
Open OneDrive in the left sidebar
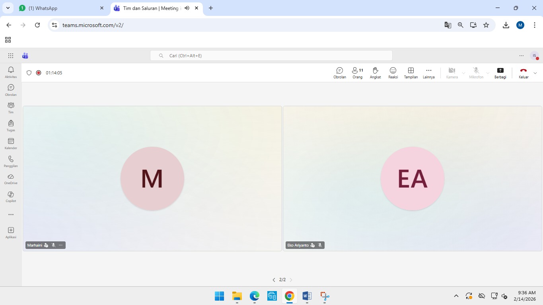pyautogui.click(x=11, y=179)
